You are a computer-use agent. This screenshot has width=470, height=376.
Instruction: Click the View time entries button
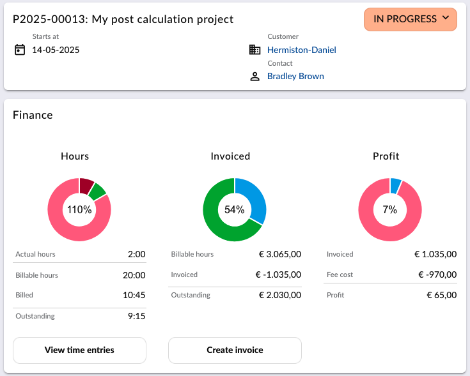79,350
